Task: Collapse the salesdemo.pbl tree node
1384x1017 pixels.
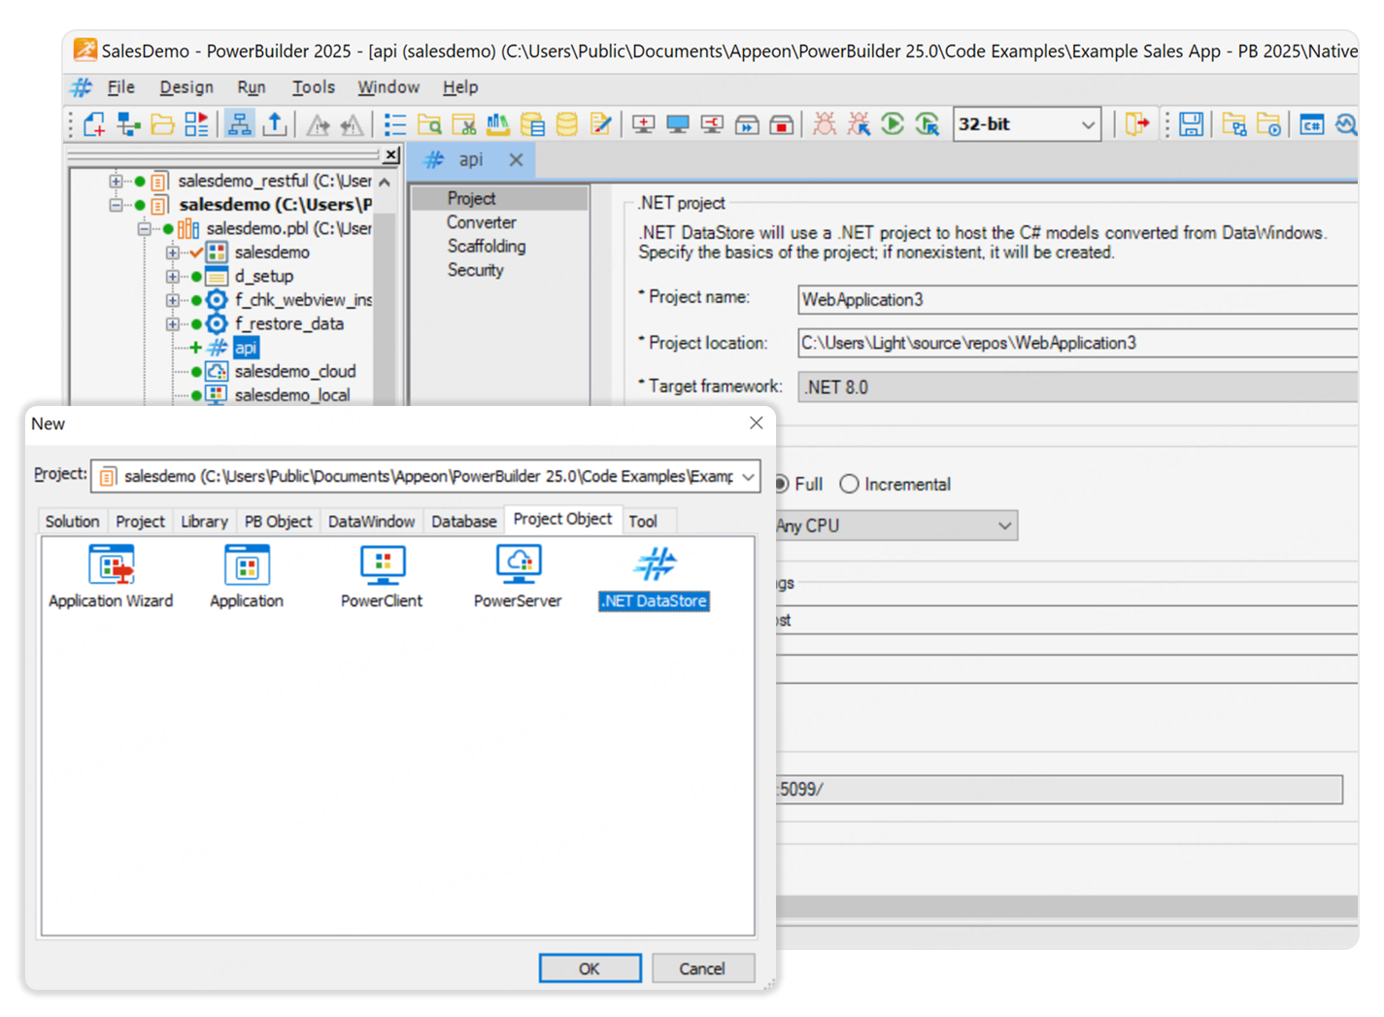Action: pos(144,229)
